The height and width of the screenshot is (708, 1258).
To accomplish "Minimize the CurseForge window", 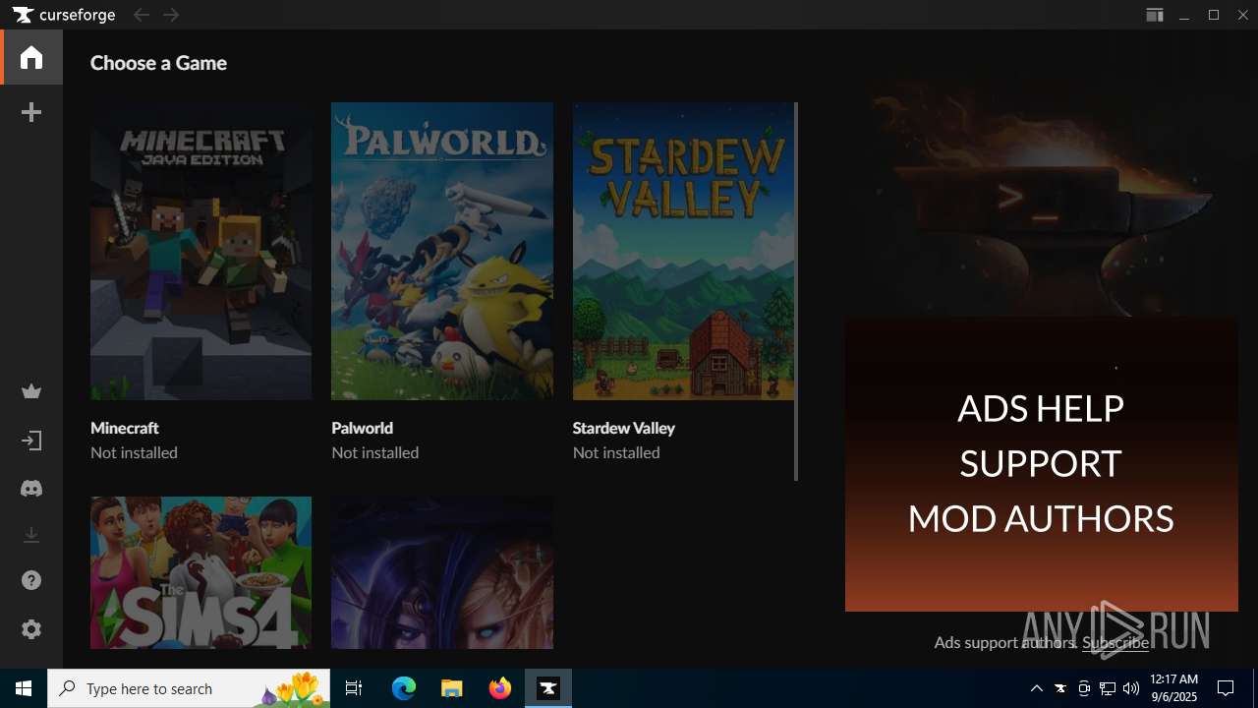I will coord(1184,15).
